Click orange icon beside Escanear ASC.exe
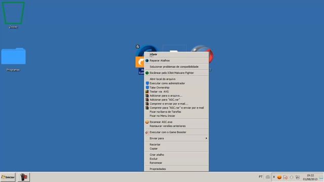The width and height of the screenshot is (324, 182). pos(147,122)
